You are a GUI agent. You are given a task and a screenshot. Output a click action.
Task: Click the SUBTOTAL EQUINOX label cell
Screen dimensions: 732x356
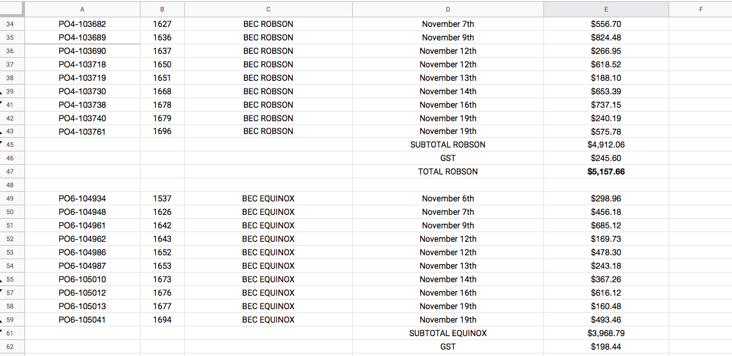coord(448,334)
